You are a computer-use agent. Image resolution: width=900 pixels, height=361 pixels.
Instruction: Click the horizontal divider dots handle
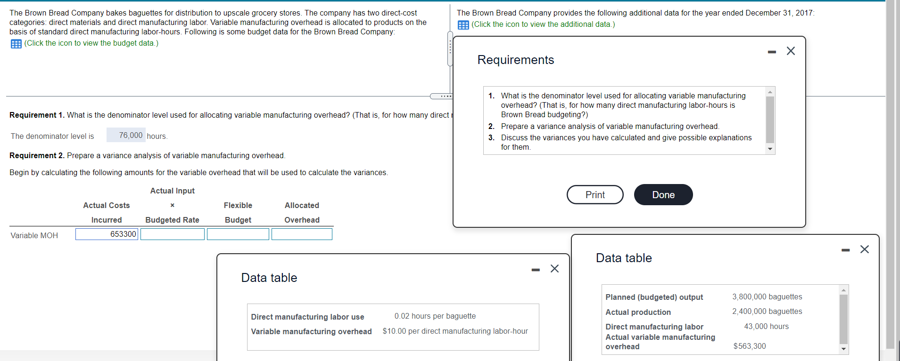tap(442, 96)
